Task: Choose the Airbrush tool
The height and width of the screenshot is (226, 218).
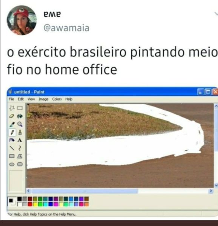Action: [12, 140]
